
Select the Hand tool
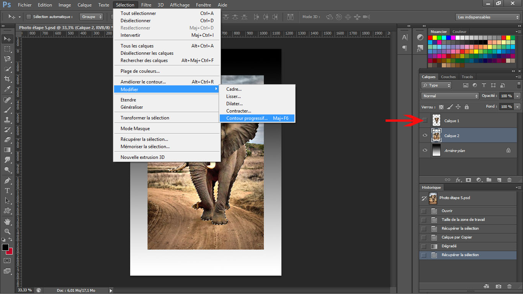tap(7, 222)
